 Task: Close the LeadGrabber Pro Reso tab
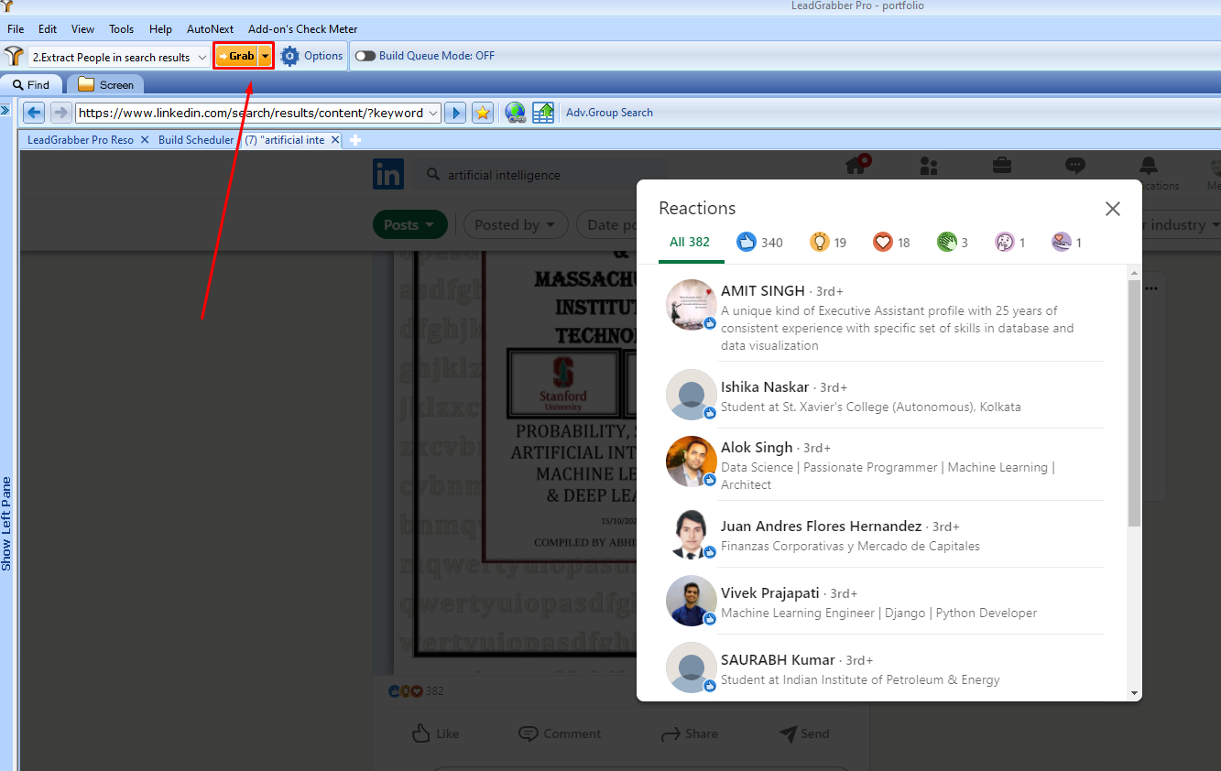(145, 140)
